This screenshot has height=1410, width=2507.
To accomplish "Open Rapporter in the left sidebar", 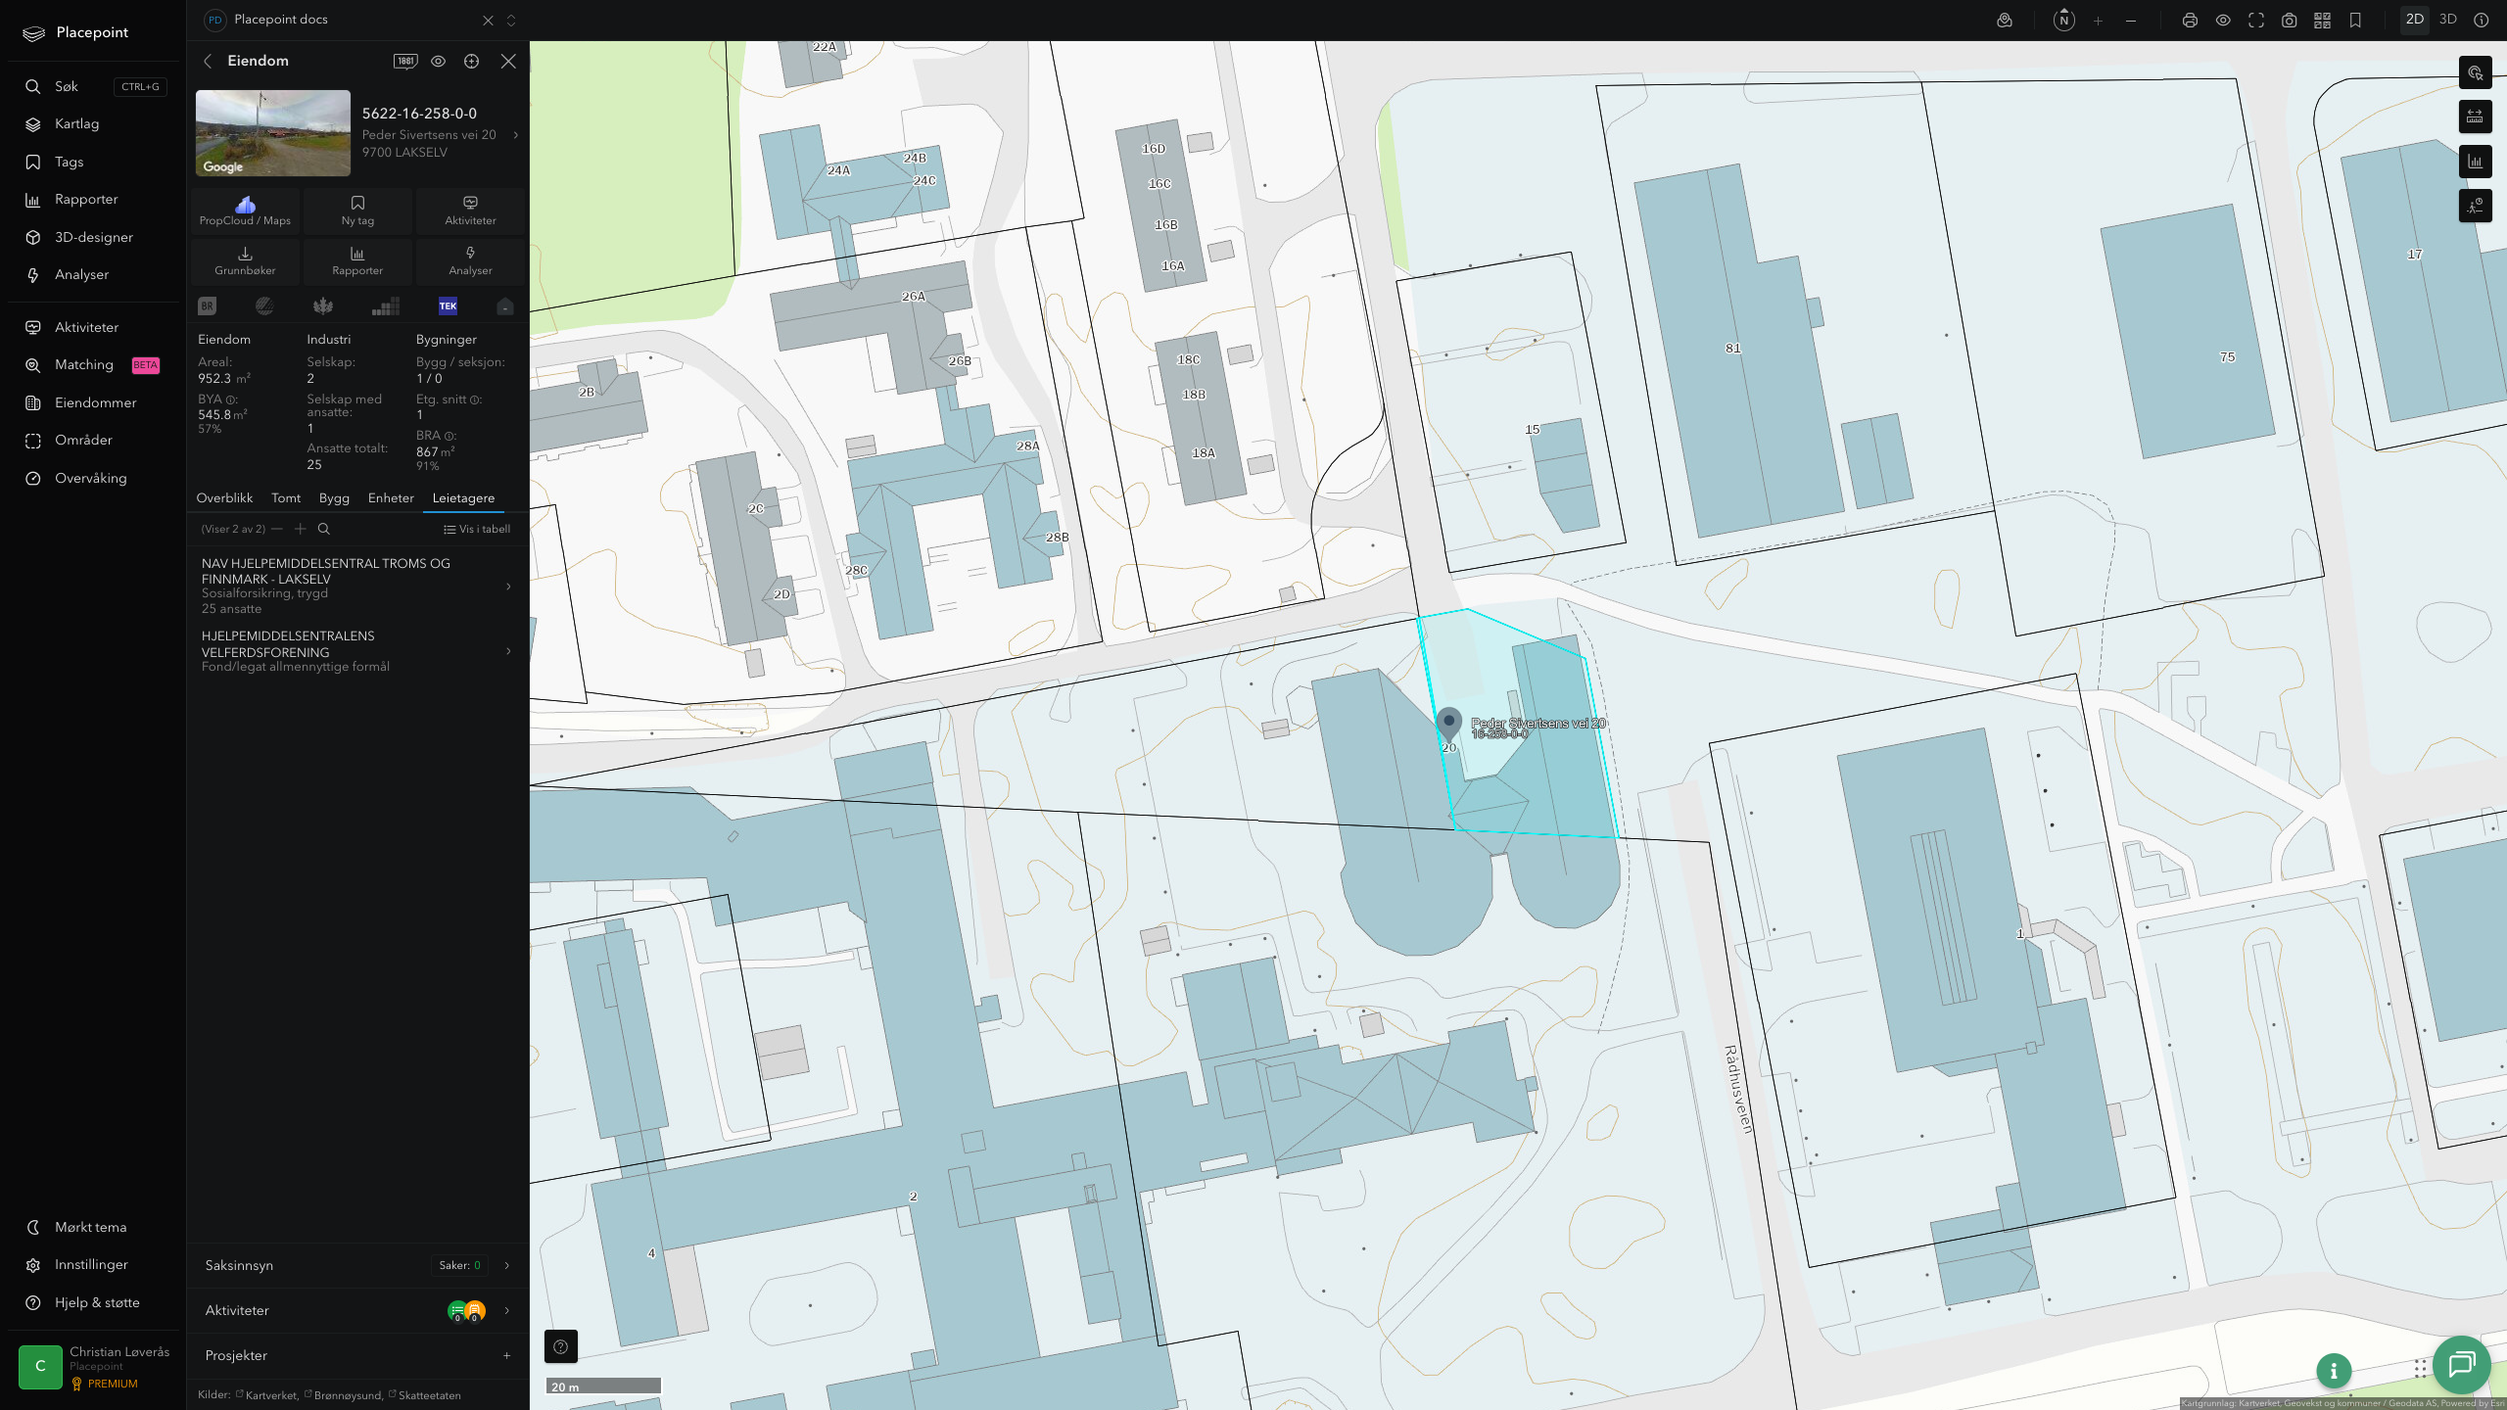I will 86,200.
